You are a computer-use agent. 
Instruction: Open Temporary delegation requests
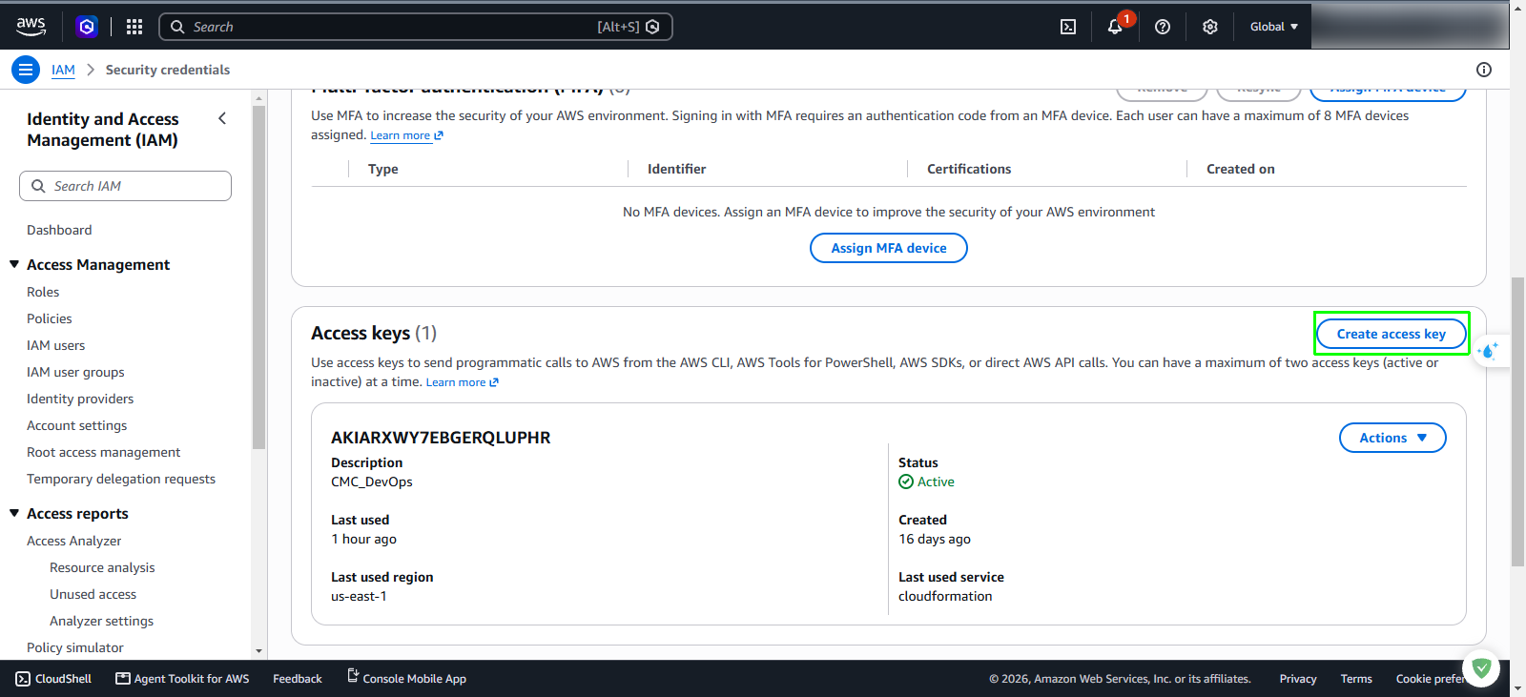point(121,479)
